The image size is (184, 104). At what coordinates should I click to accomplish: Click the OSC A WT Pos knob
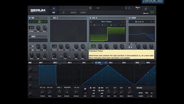(54, 55)
